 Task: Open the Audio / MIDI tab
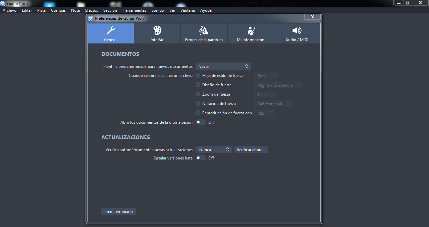coord(297,33)
